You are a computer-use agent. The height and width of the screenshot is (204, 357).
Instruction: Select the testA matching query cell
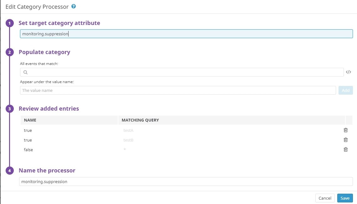pyautogui.click(x=128, y=130)
